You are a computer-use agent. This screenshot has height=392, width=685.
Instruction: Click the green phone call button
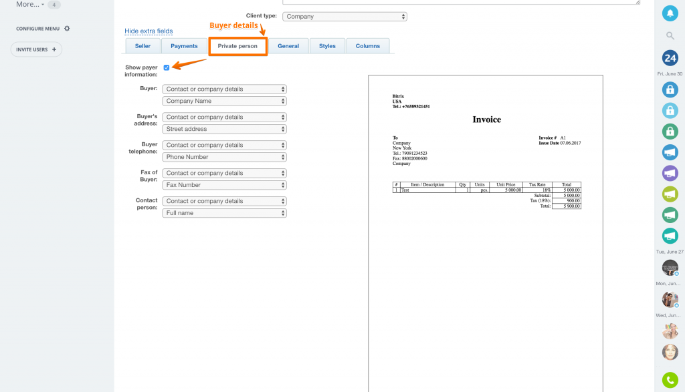(x=670, y=380)
